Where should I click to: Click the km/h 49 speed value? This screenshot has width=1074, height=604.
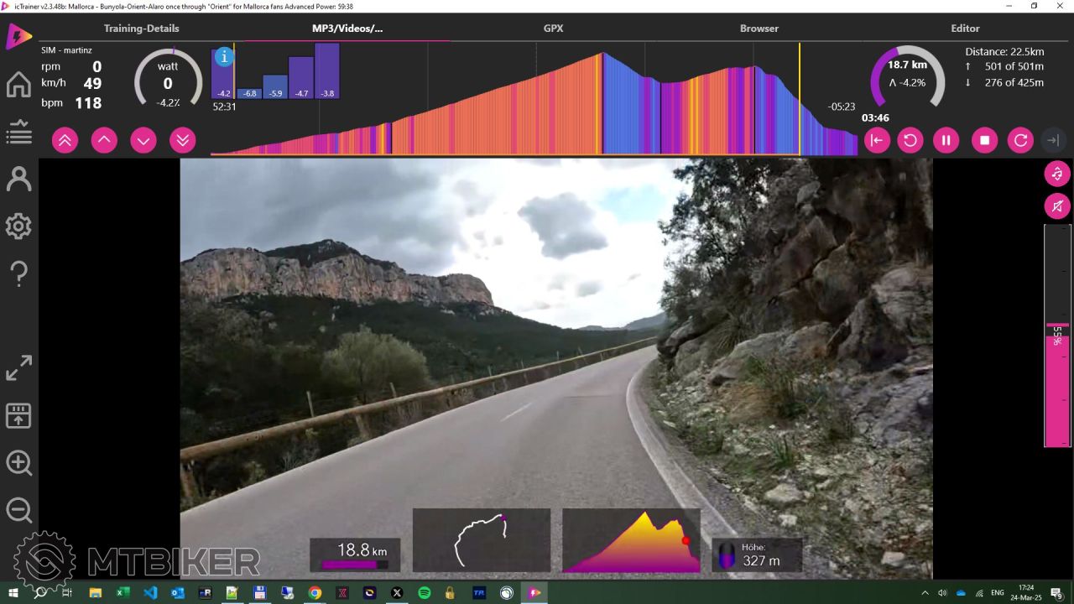[x=92, y=84]
